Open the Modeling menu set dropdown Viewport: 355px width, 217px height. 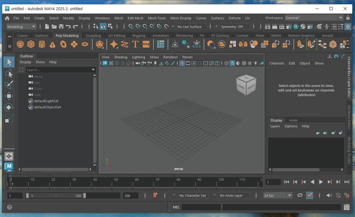pos(21,27)
